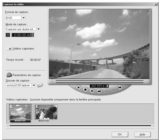Click the elapsed time value 00:00:07
The height and width of the screenshot is (140, 159).
pyautogui.click(x=35, y=60)
